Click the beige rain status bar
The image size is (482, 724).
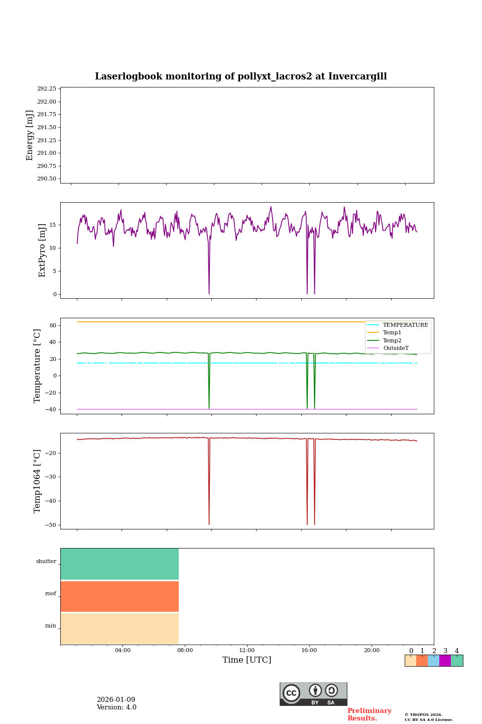coord(119,628)
